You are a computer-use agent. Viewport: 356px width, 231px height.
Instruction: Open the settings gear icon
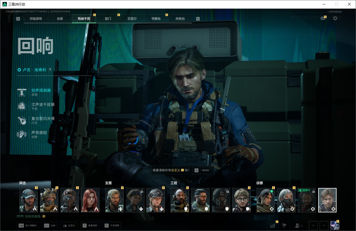click(x=335, y=18)
